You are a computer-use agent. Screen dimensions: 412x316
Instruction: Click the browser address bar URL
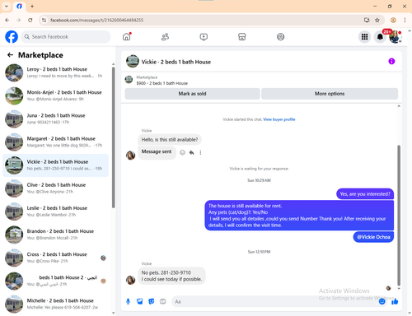coord(96,20)
